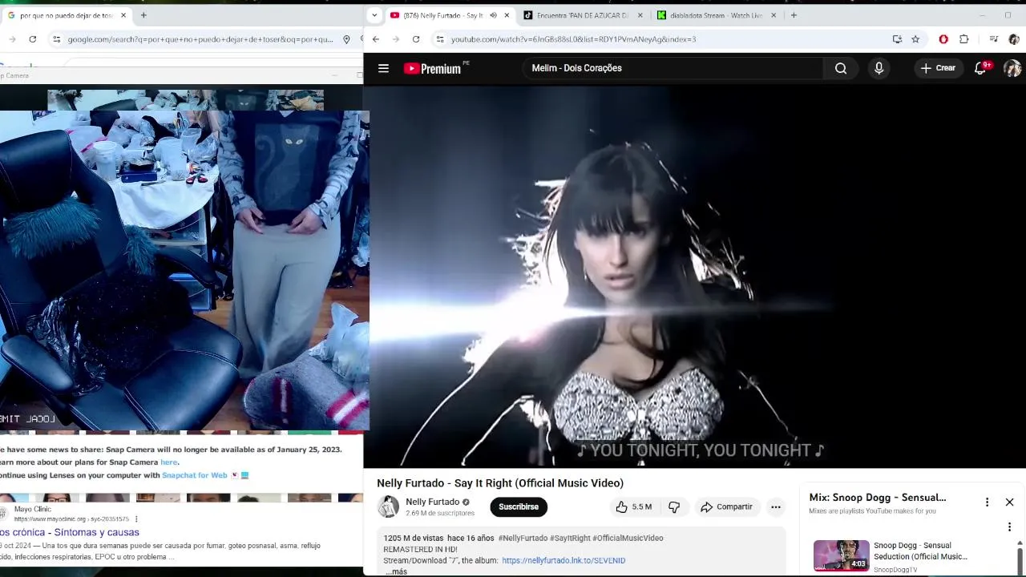
Task: Switch to the TikTok 'PAN DE AZUCAR' tab
Action: [583, 15]
